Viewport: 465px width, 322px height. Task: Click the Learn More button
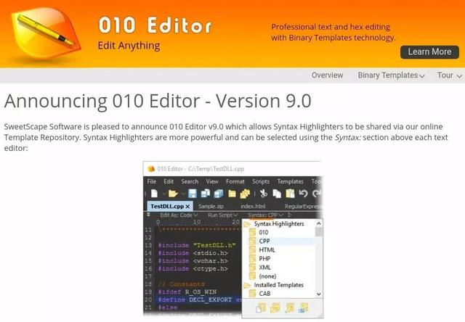point(429,51)
